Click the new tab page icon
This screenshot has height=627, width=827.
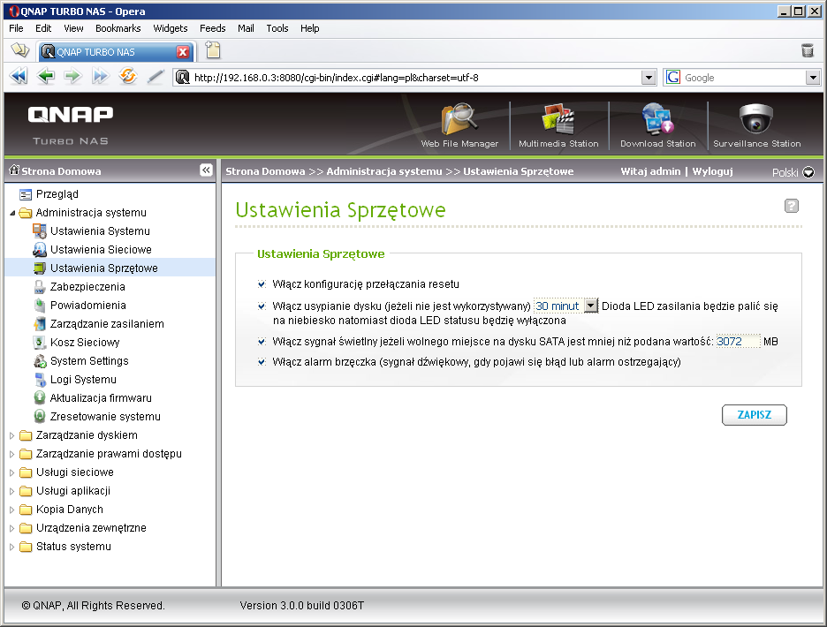click(x=213, y=50)
